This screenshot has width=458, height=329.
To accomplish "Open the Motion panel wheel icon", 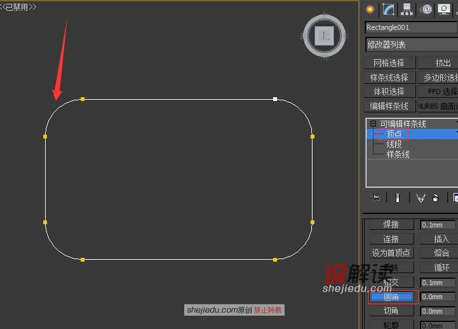I will [x=427, y=10].
